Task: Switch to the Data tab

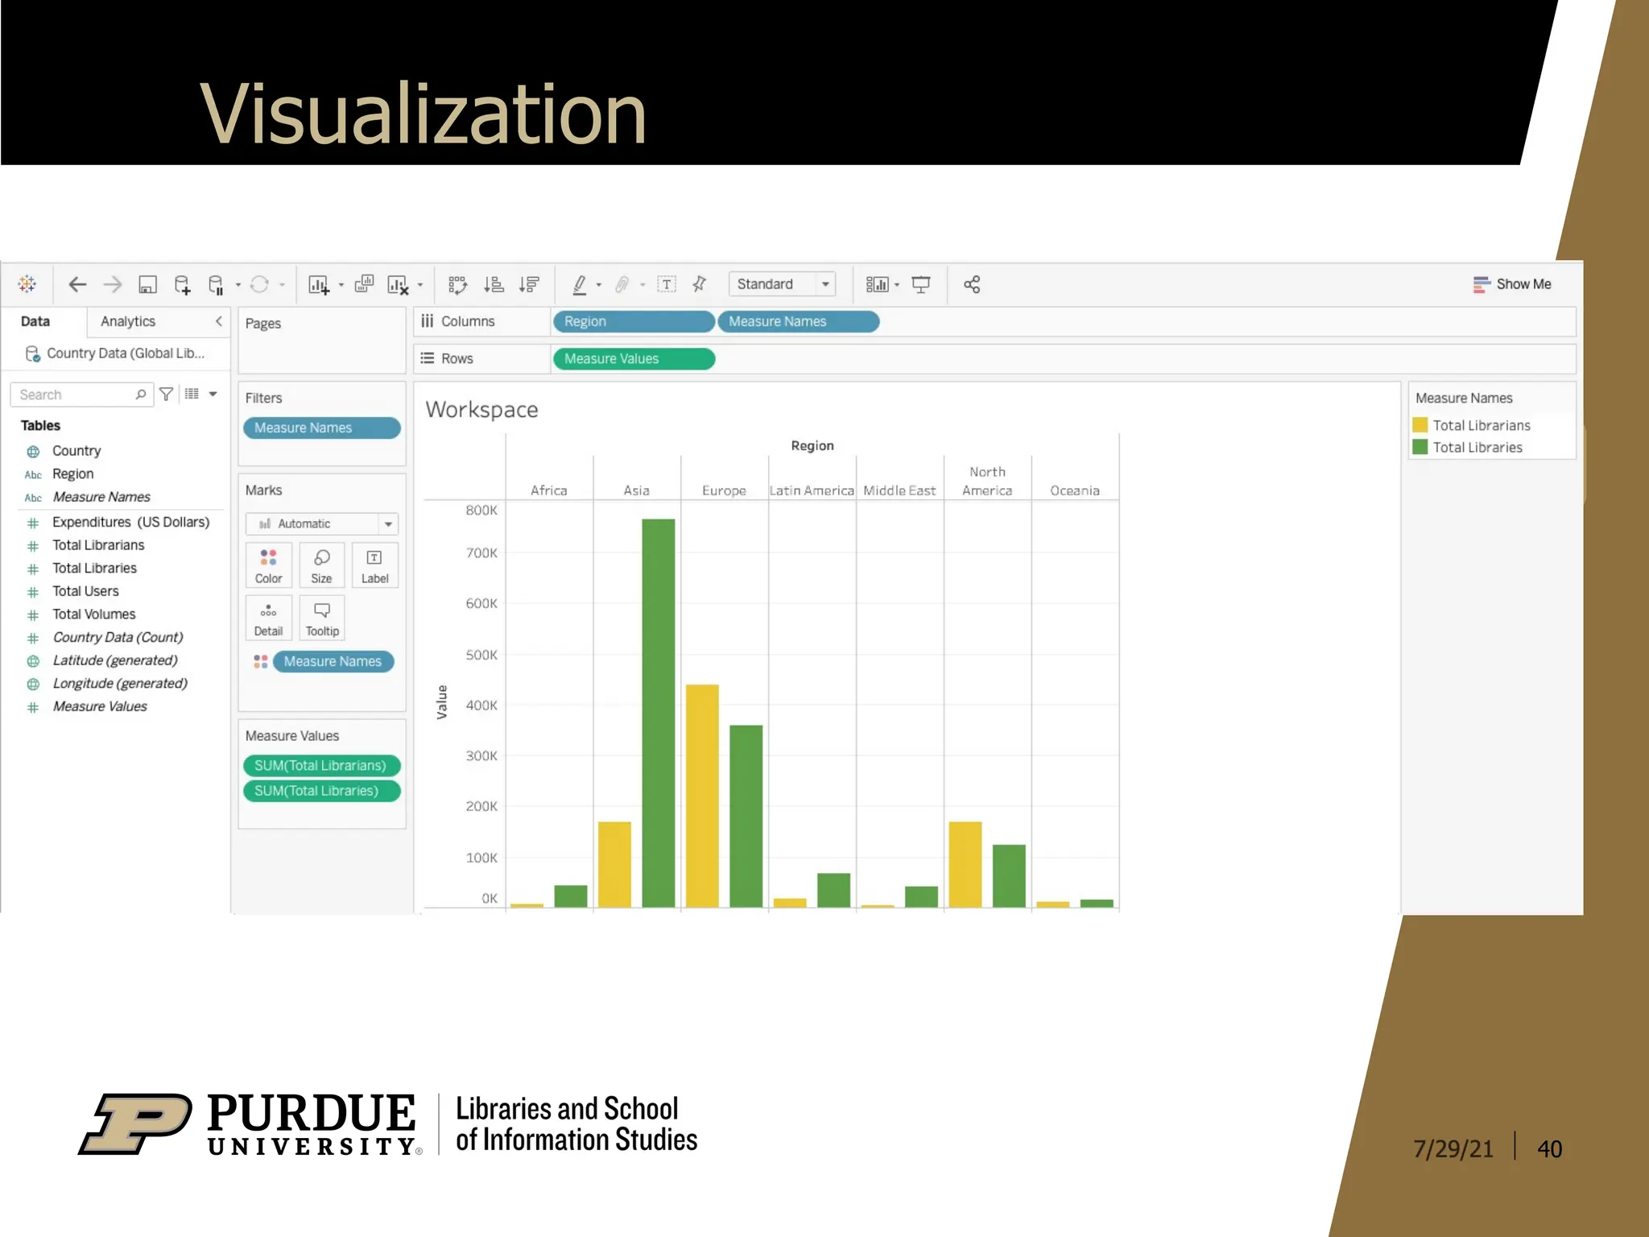Action: point(35,321)
